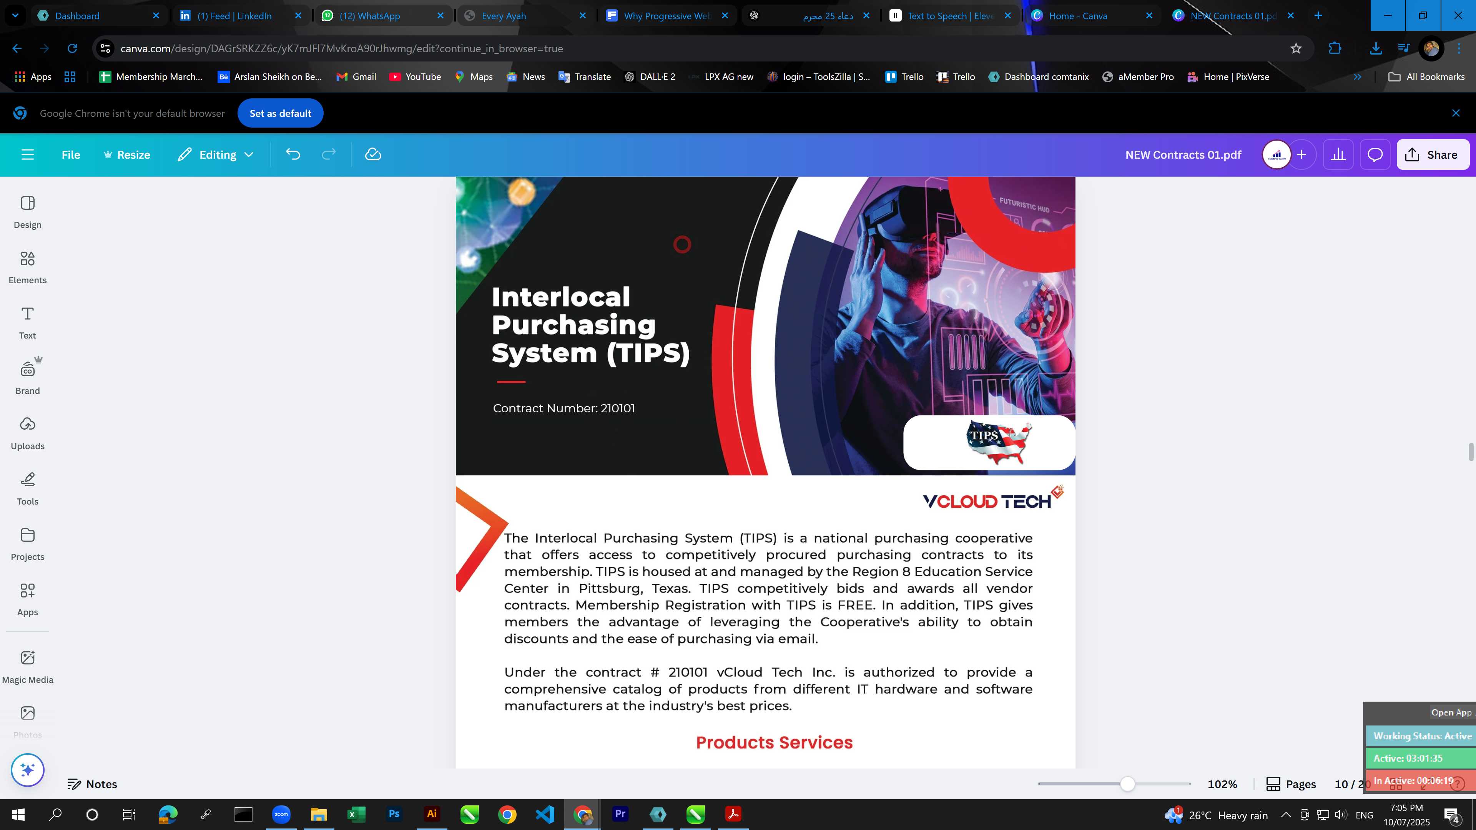The width and height of the screenshot is (1476, 830).
Task: Open the Tools panel
Action: 28,489
